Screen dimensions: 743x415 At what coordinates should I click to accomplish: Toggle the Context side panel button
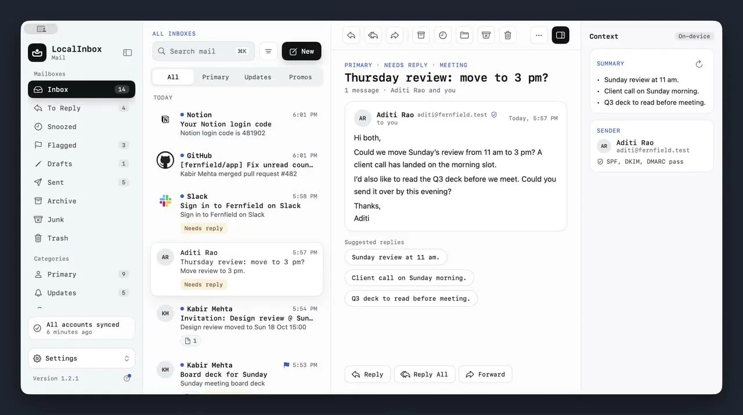(x=561, y=35)
